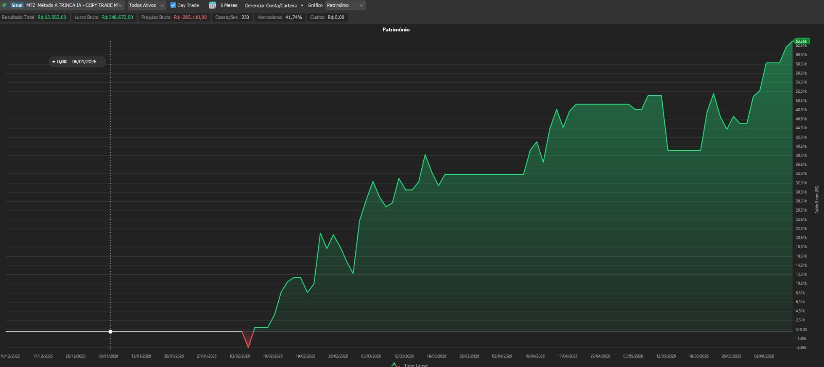Select the Sinal tag button
Image resolution: width=824 pixels, height=367 pixels.
coord(17,5)
